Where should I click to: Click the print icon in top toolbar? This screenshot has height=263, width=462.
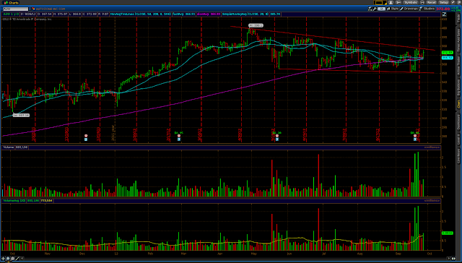(x=422, y=3)
